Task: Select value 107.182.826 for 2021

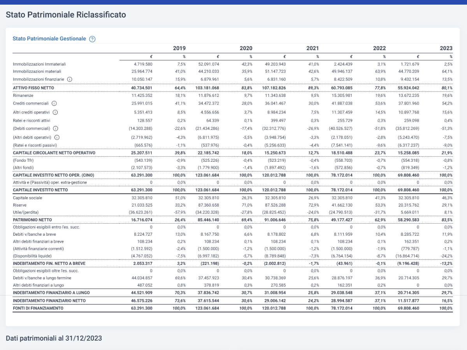Action: 274,88
